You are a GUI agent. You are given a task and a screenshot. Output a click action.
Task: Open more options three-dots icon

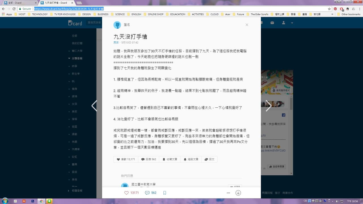pos(228,193)
